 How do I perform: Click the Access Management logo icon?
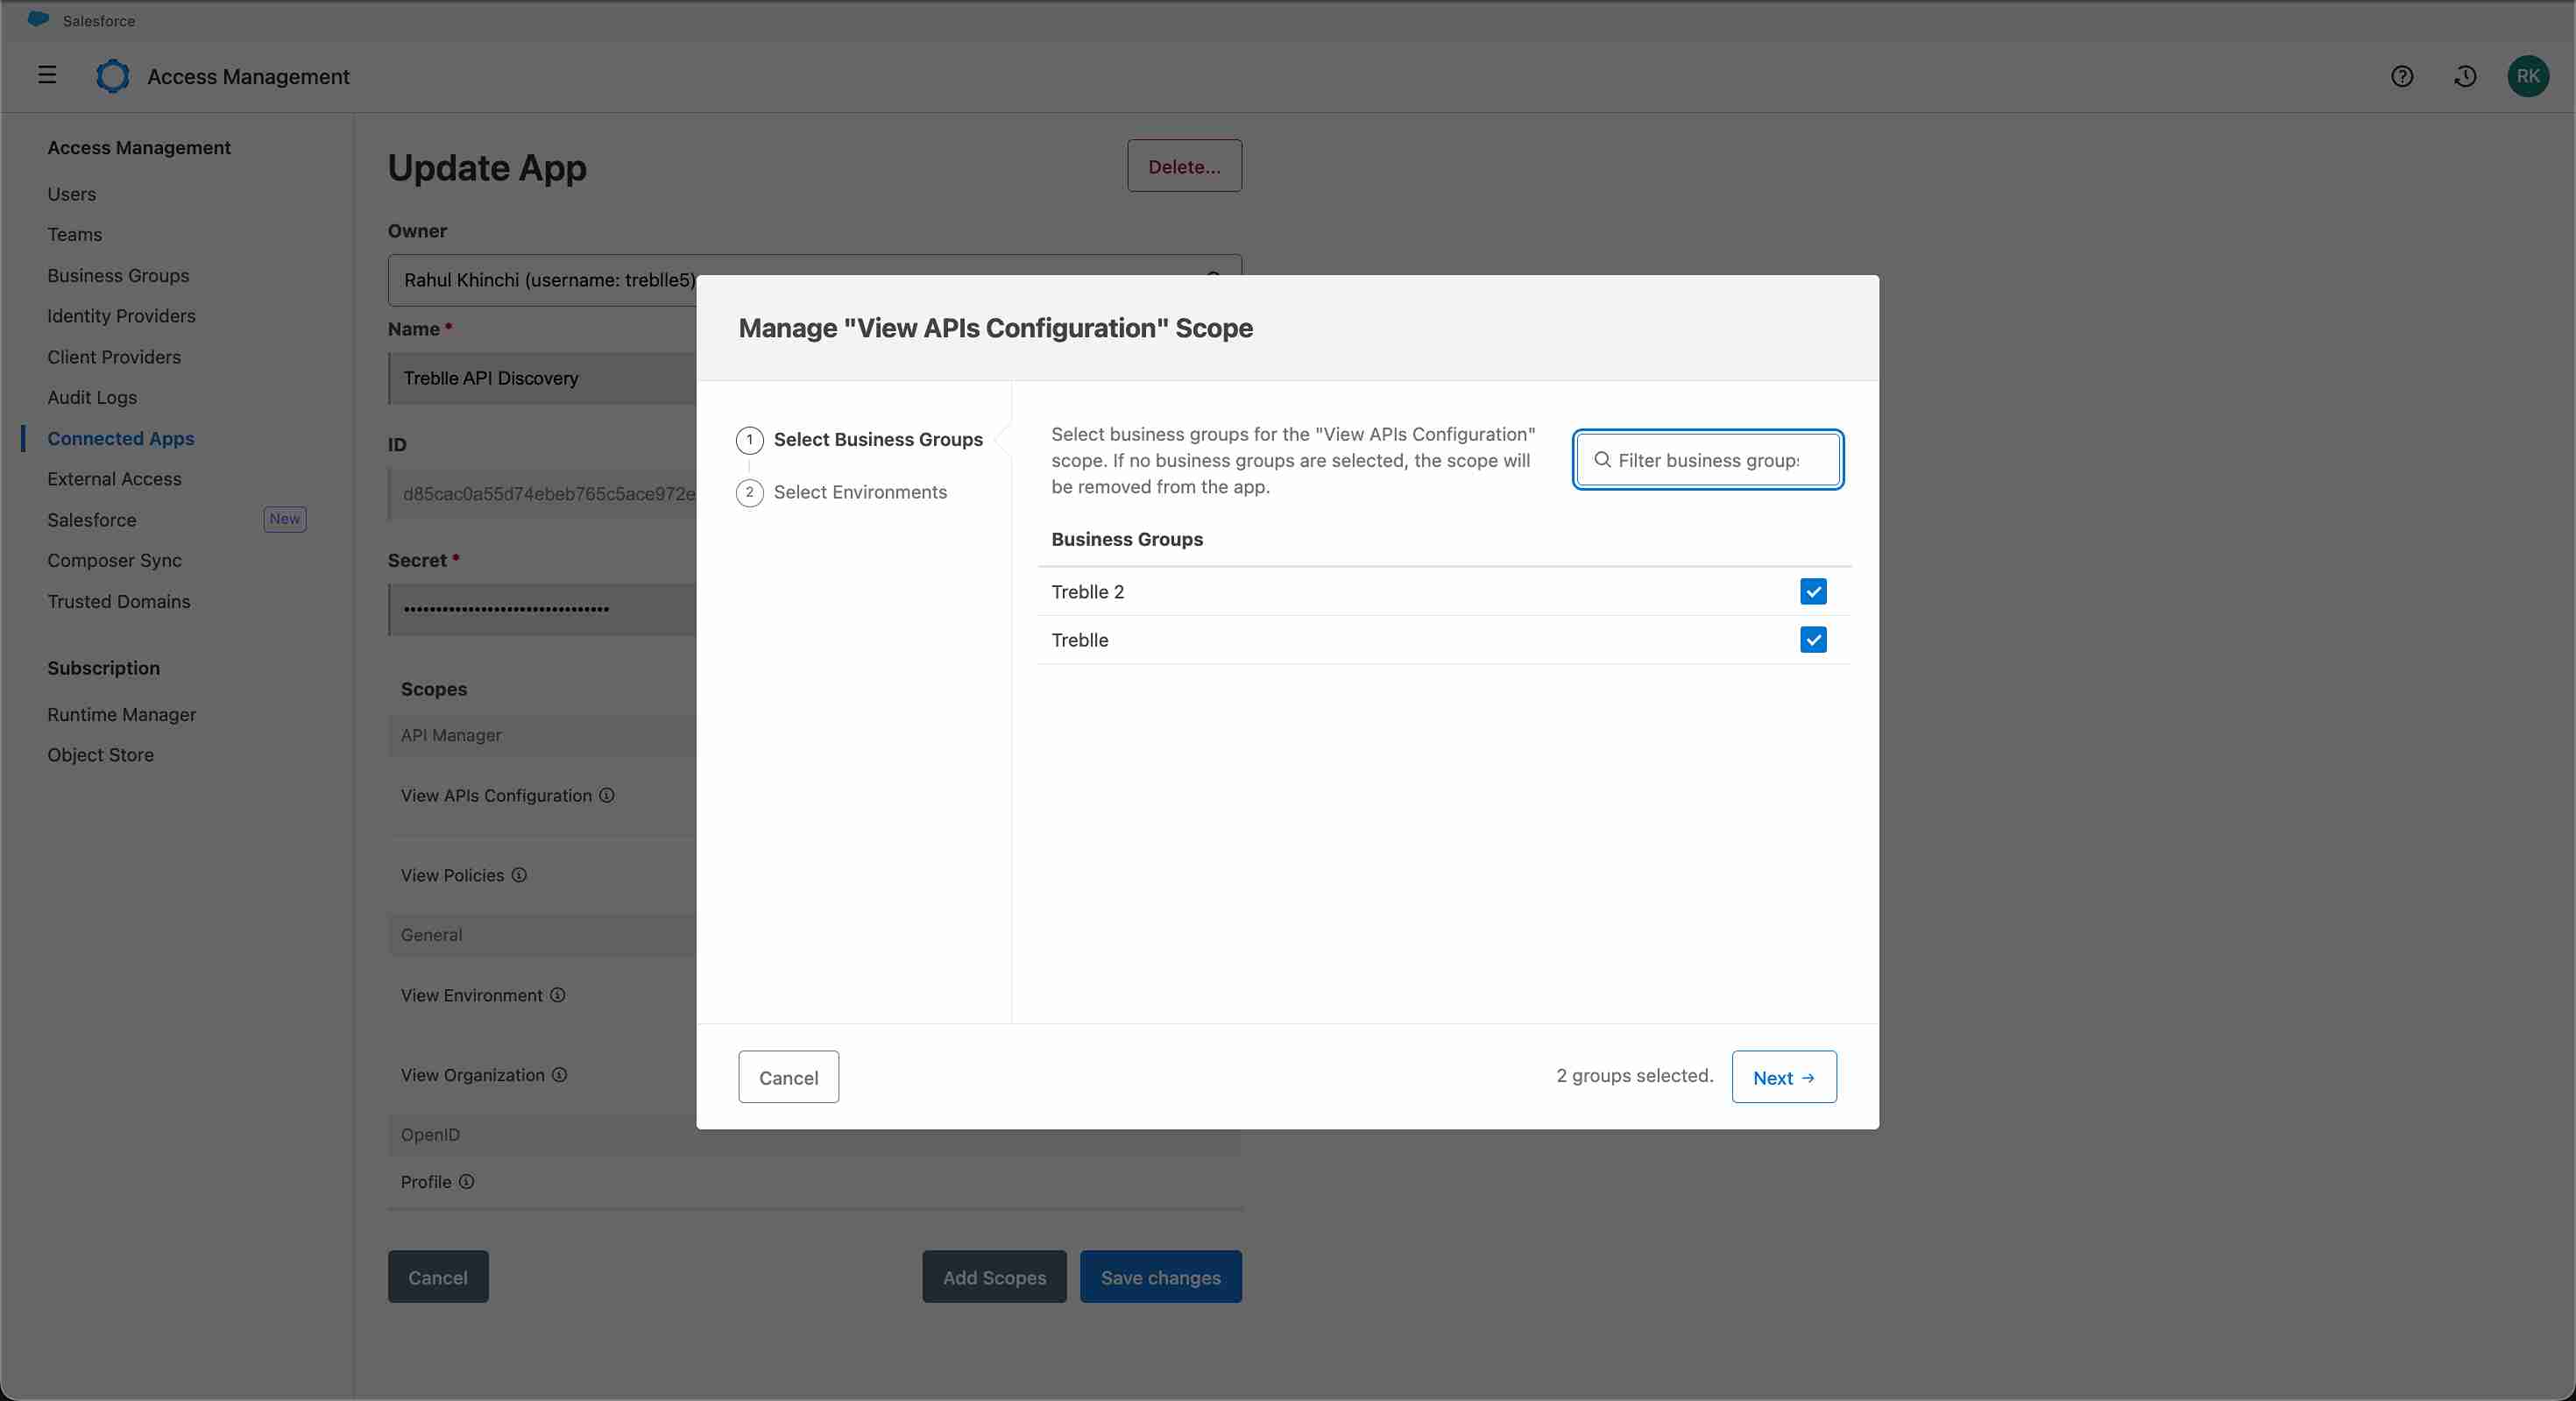(112, 76)
